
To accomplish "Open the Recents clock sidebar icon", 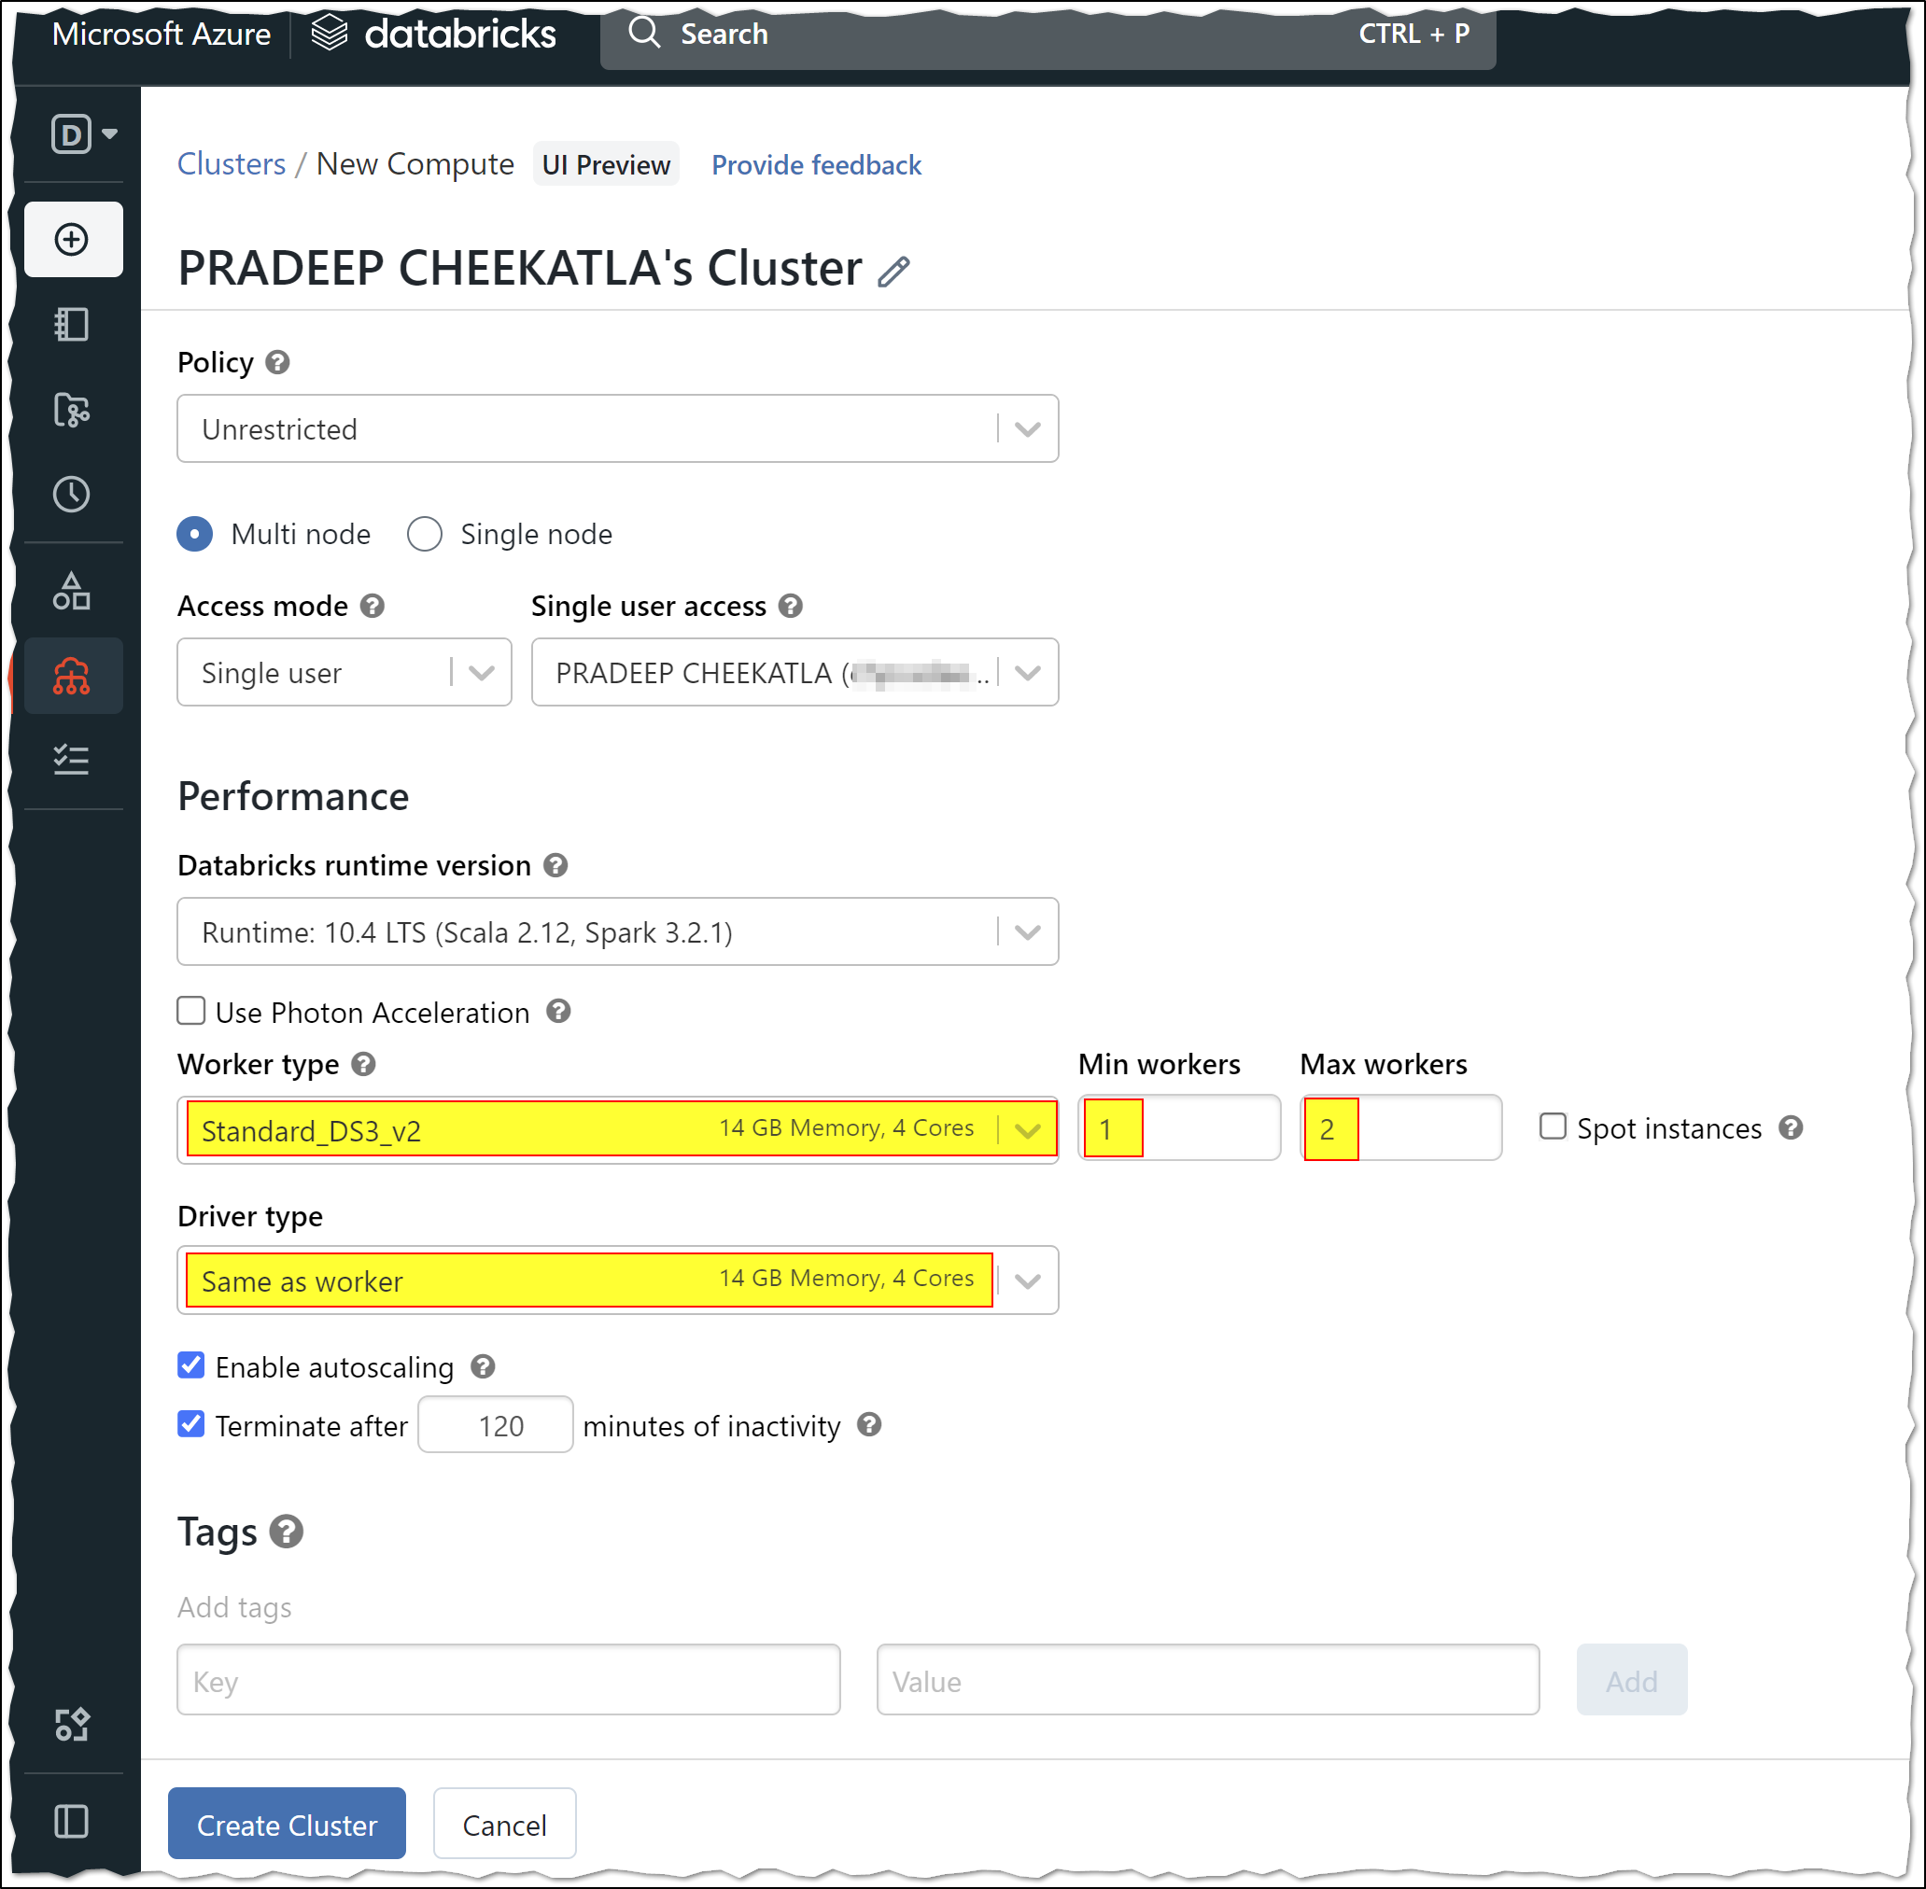I will pyautogui.click(x=72, y=494).
